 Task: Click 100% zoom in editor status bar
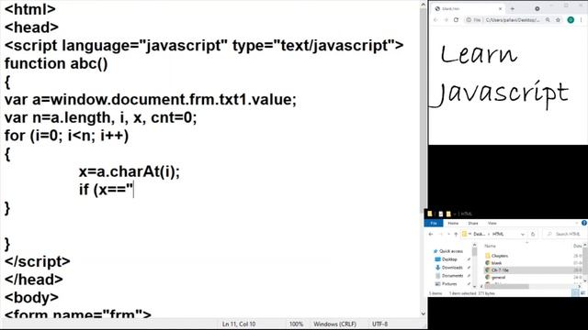[296, 324]
